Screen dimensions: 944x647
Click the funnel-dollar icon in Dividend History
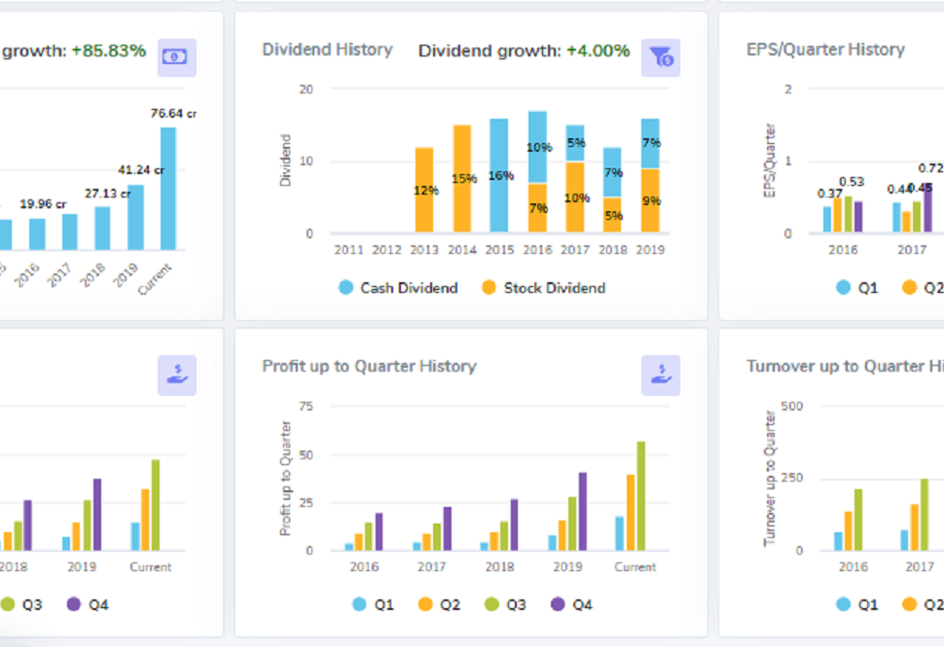[660, 57]
